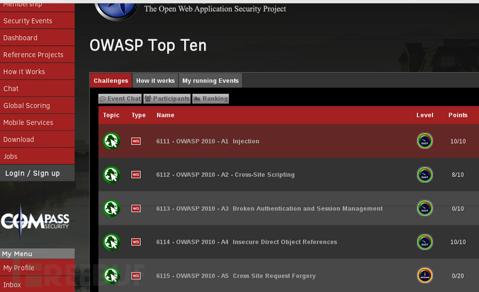Switch to the How it works tab
Screen dimensions: 479x292
point(156,80)
